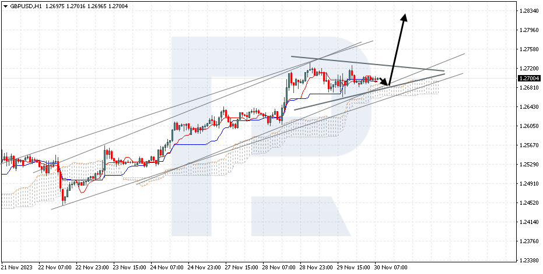543x274 pixels.
Task: Click the 1.27960 price axis label
Action: tap(527, 30)
